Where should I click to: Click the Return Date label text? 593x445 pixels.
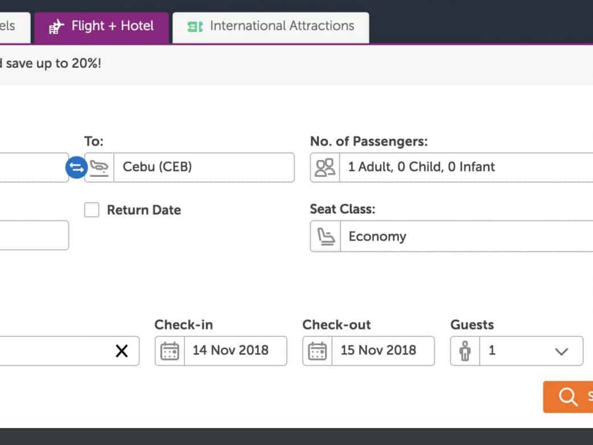pyautogui.click(x=144, y=210)
